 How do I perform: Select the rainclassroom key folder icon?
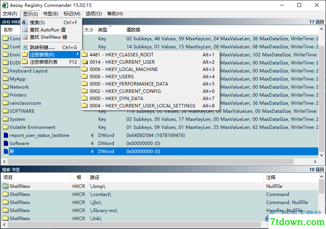(6, 103)
